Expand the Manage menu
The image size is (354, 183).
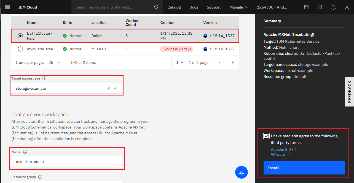(239, 7)
